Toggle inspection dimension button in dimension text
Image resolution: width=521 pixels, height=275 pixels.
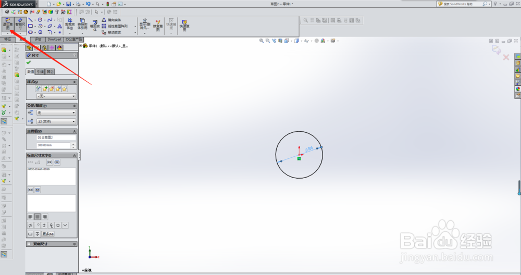(57, 162)
